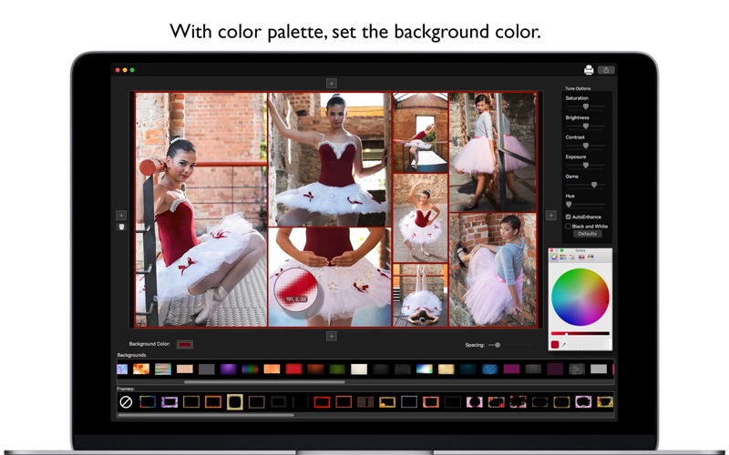Screen dimensions: 729x455
Task: Click the brightness bar under color wheel
Action: pyautogui.click(x=580, y=333)
